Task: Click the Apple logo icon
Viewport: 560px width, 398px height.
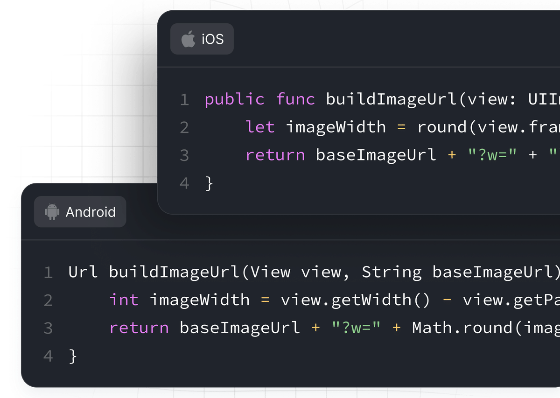Action: click(x=188, y=39)
